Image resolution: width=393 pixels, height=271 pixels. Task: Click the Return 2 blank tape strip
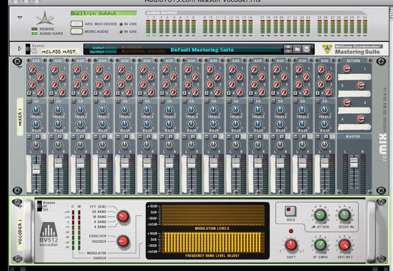coord(354,94)
